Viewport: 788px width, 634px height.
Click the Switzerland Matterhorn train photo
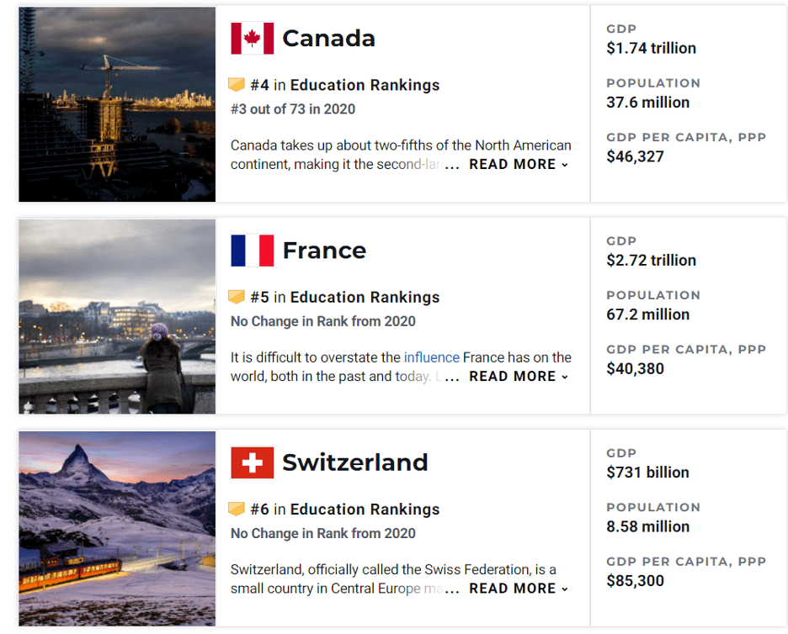(x=117, y=529)
